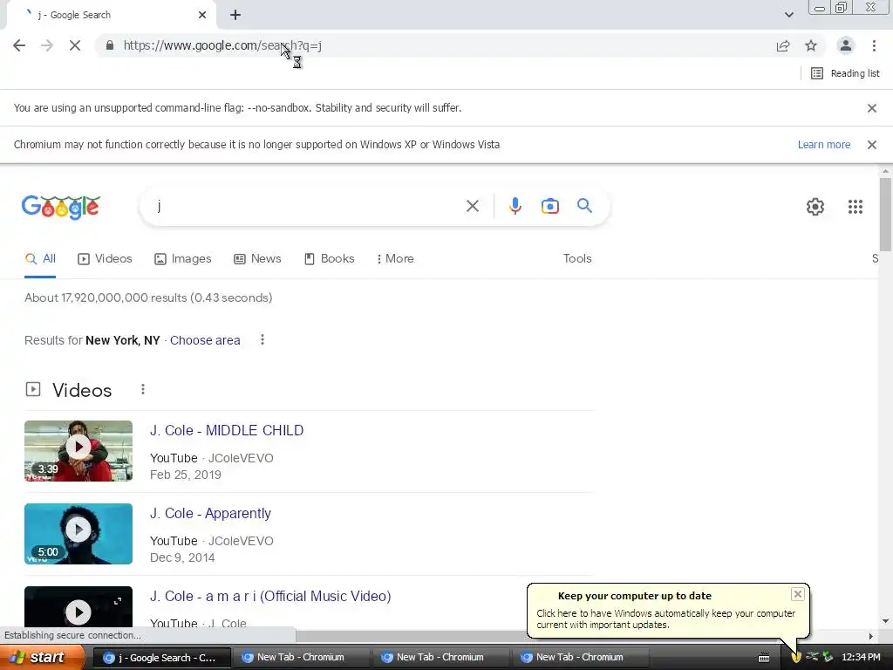This screenshot has height=670, width=893.
Task: Open the three-dot Chromium menu
Action: point(874,45)
